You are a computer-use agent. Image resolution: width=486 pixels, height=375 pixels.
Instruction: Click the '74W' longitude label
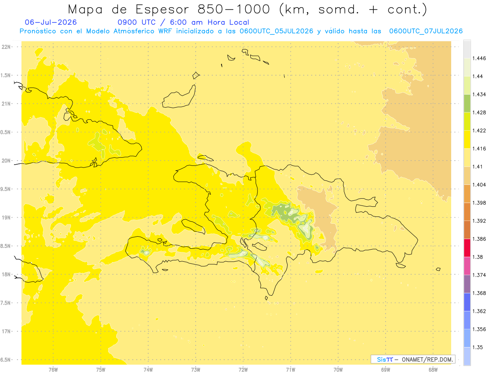148,370
